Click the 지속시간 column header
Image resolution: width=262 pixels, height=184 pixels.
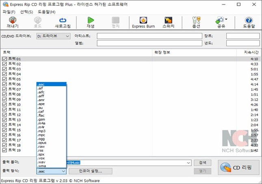(x=249, y=53)
